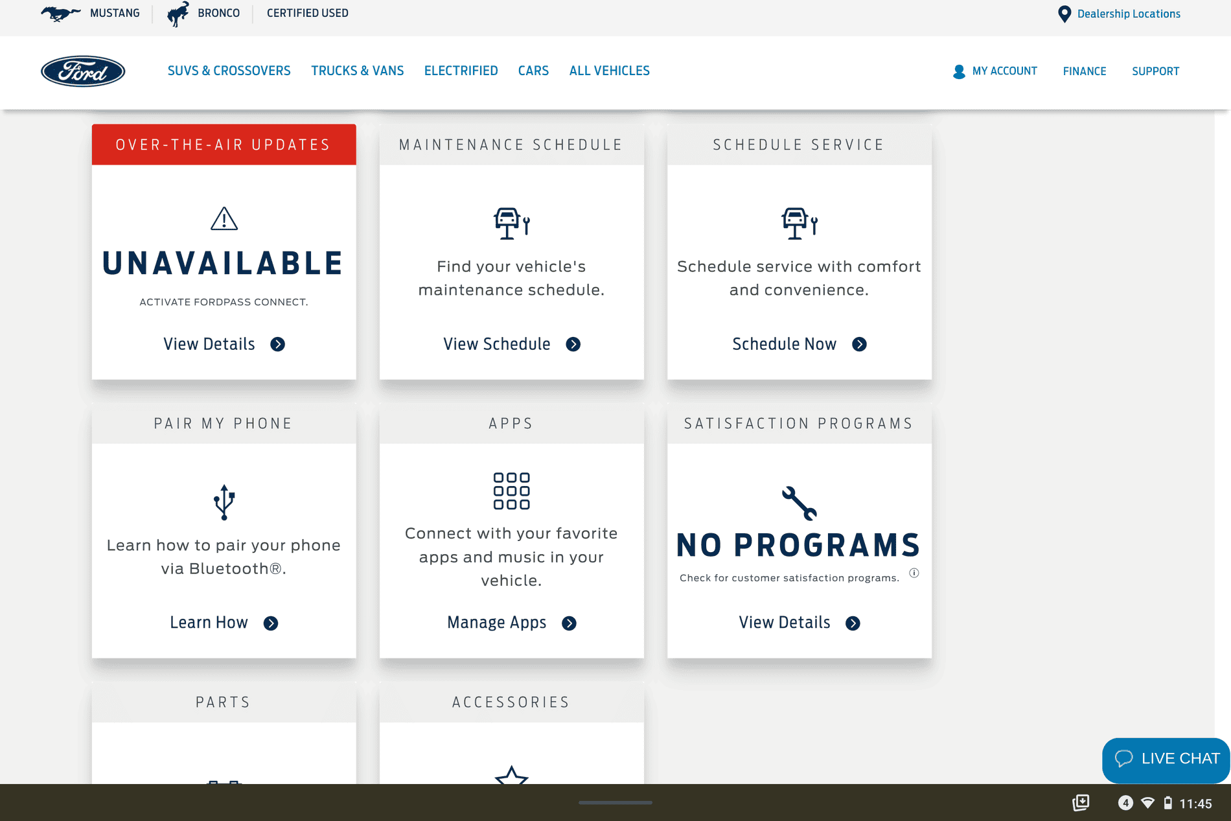Click the View Schedule link
This screenshot has width=1231, height=821.
(497, 344)
